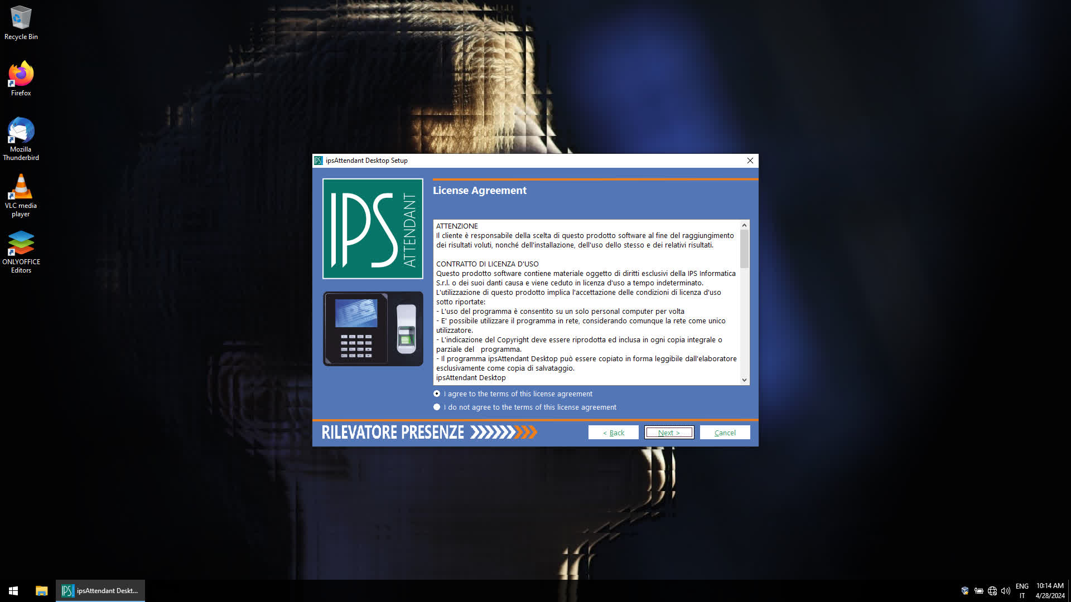Click the ENG IT language indicator
The image size is (1071, 602).
click(1022, 591)
